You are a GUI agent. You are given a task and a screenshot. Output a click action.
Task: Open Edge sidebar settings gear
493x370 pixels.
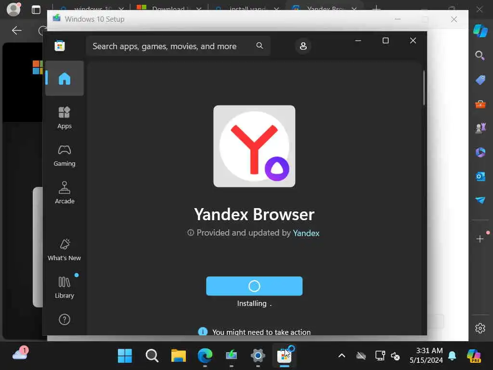point(480,328)
